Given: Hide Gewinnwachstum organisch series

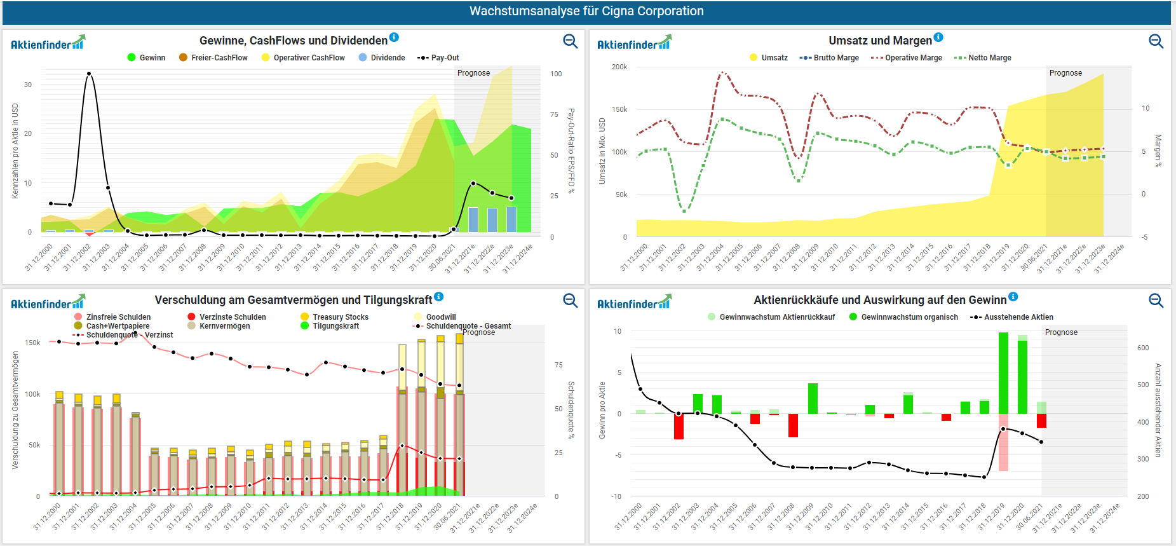Looking at the screenshot, I should point(903,317).
